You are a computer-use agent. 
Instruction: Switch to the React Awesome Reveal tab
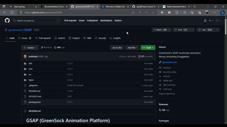[x=176, y=7]
